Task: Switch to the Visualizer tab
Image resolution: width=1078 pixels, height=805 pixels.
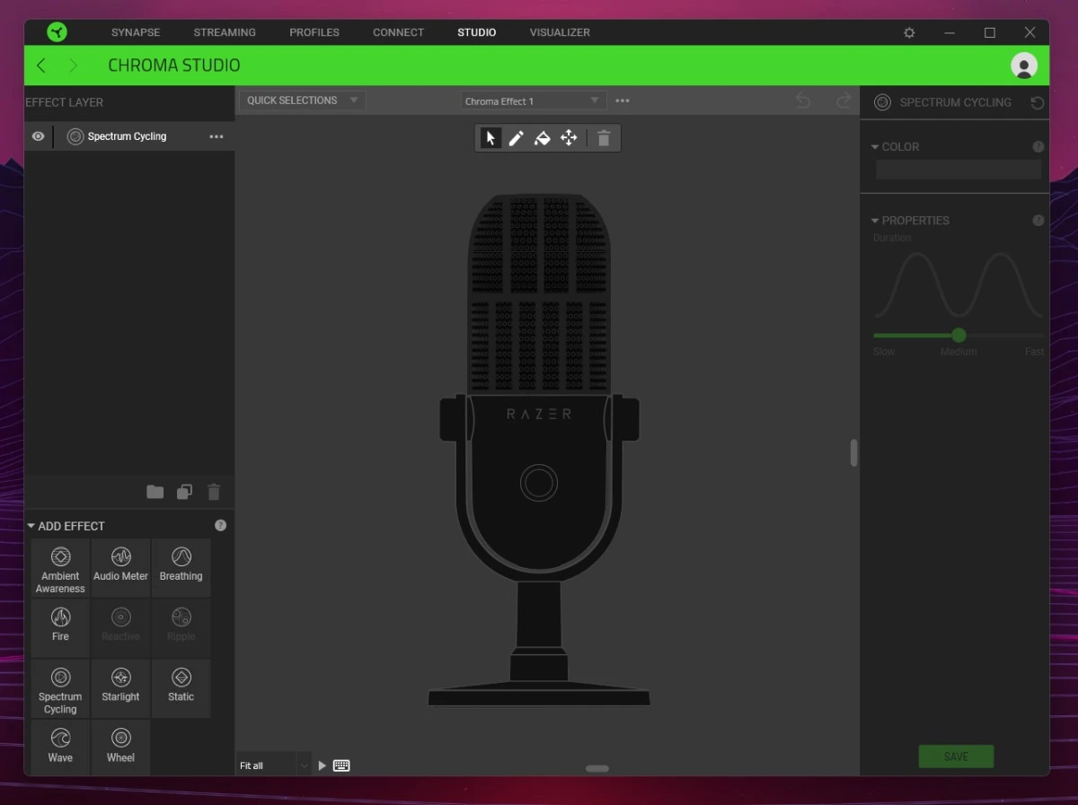Action: [560, 32]
